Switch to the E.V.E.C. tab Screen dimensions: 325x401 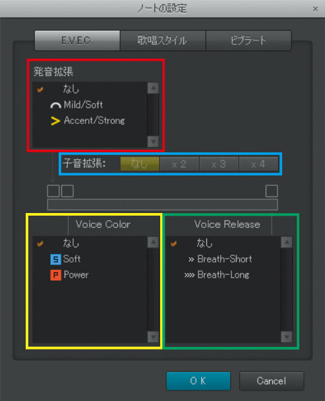tap(77, 40)
